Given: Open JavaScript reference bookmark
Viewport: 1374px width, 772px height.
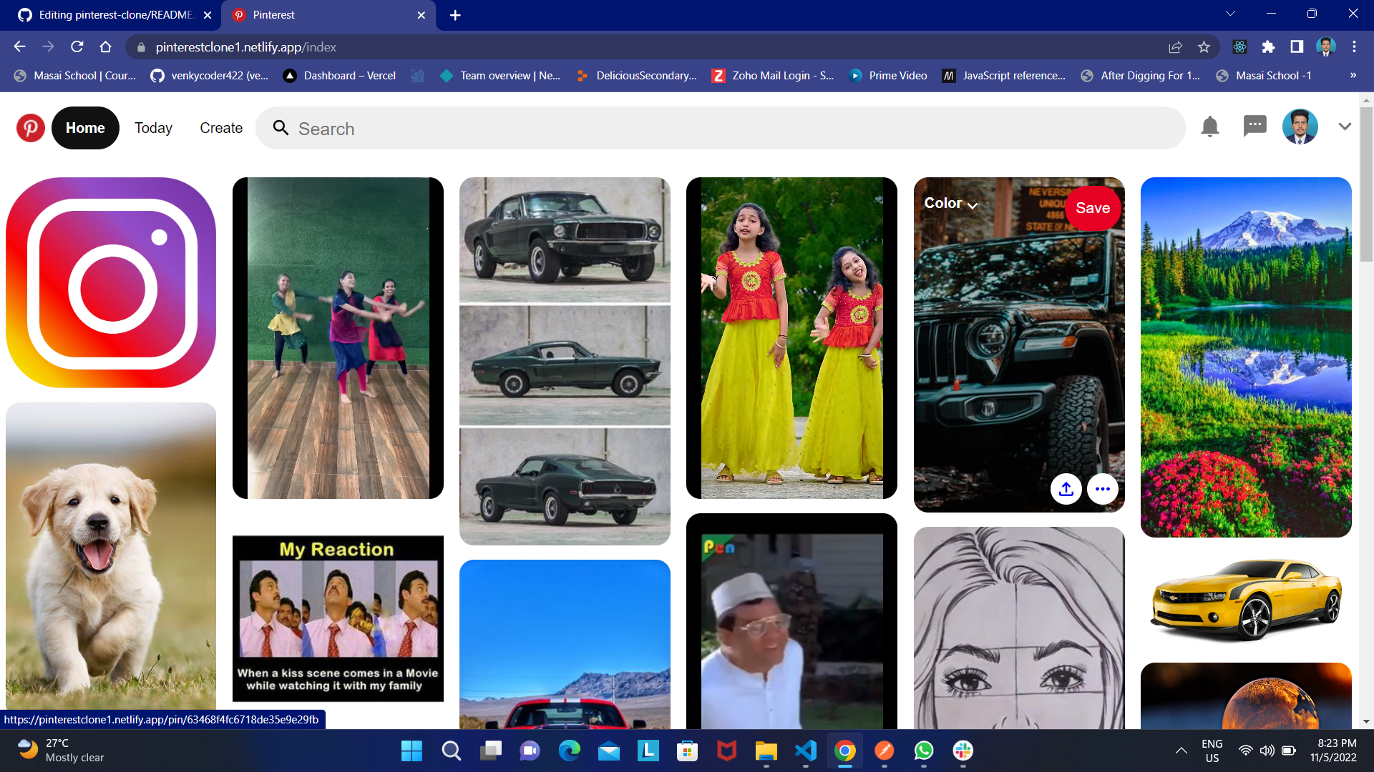Looking at the screenshot, I should pyautogui.click(x=1004, y=76).
